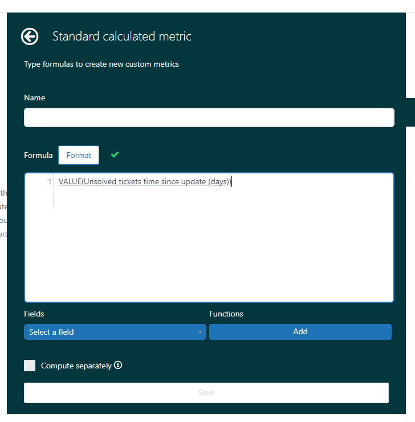Click the VALUE function in the formula

(x=70, y=182)
